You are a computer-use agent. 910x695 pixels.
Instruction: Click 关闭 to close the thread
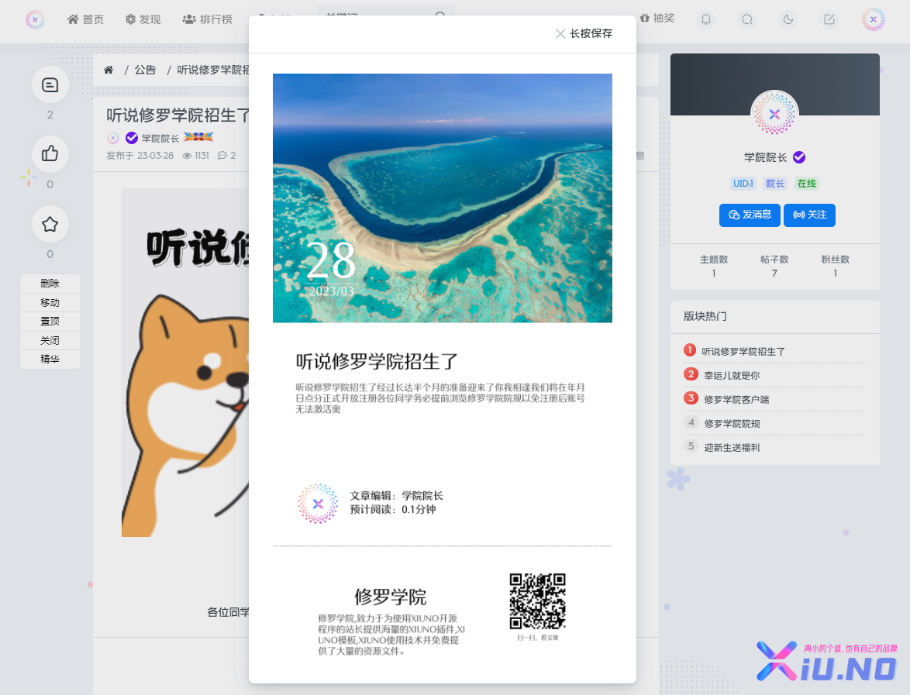pos(50,340)
